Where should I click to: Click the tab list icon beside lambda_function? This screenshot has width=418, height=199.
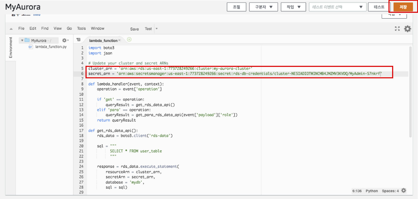pyautogui.click(x=78, y=40)
